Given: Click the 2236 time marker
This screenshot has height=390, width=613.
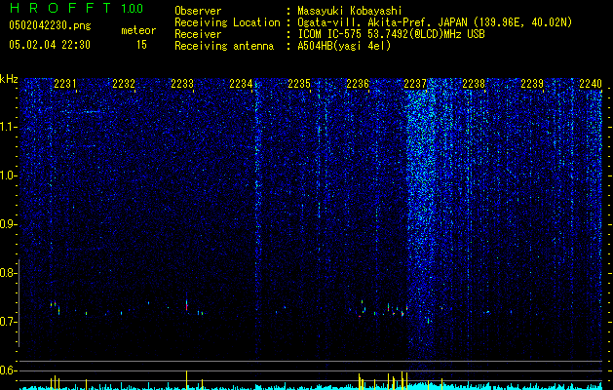Looking at the screenshot, I should [x=358, y=84].
